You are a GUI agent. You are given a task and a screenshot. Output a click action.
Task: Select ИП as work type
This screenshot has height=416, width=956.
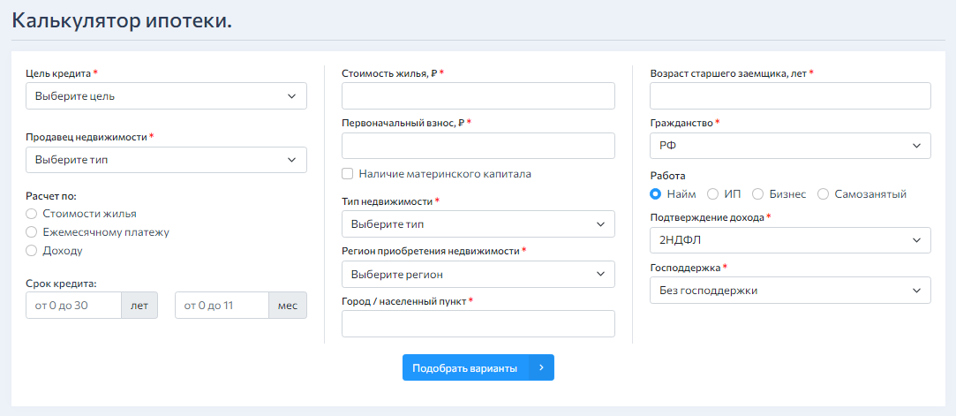coord(713,194)
